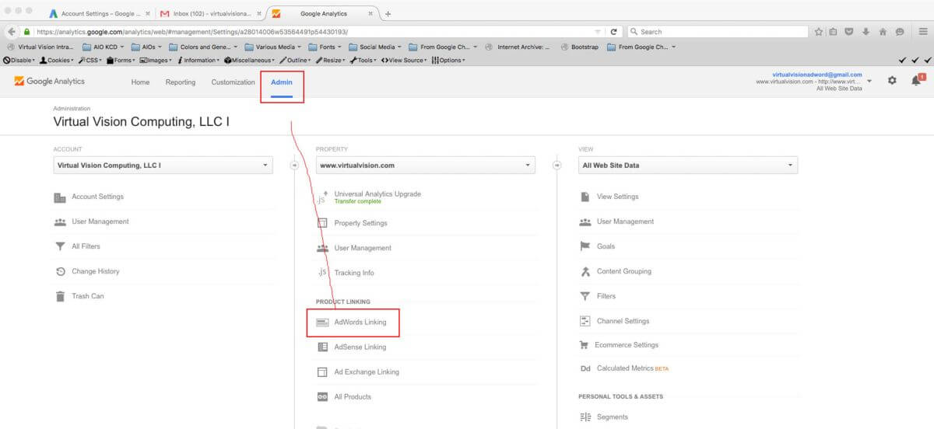Click the bookmark star icon
The image size is (934, 429).
(819, 32)
